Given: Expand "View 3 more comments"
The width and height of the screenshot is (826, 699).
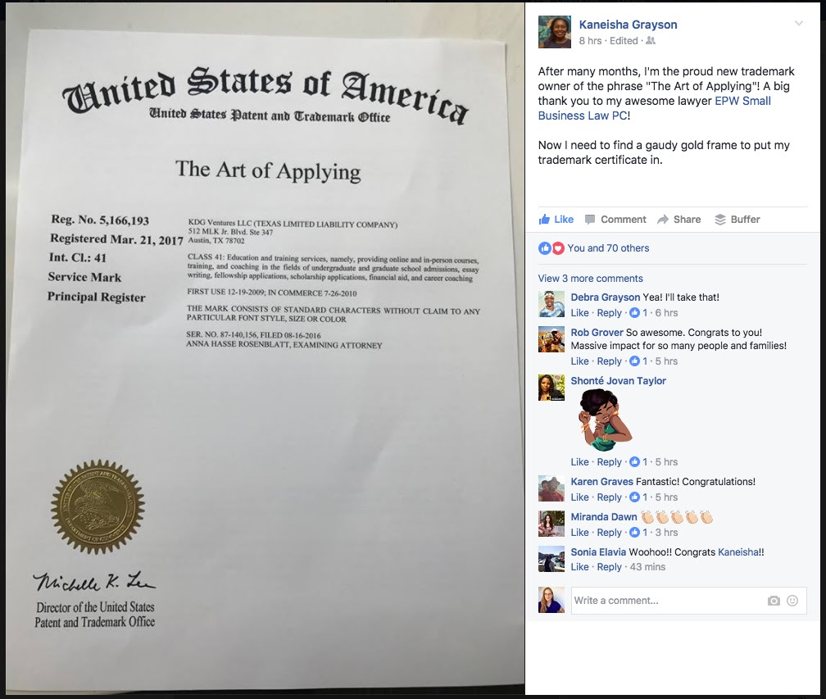Looking at the screenshot, I should 590,278.
